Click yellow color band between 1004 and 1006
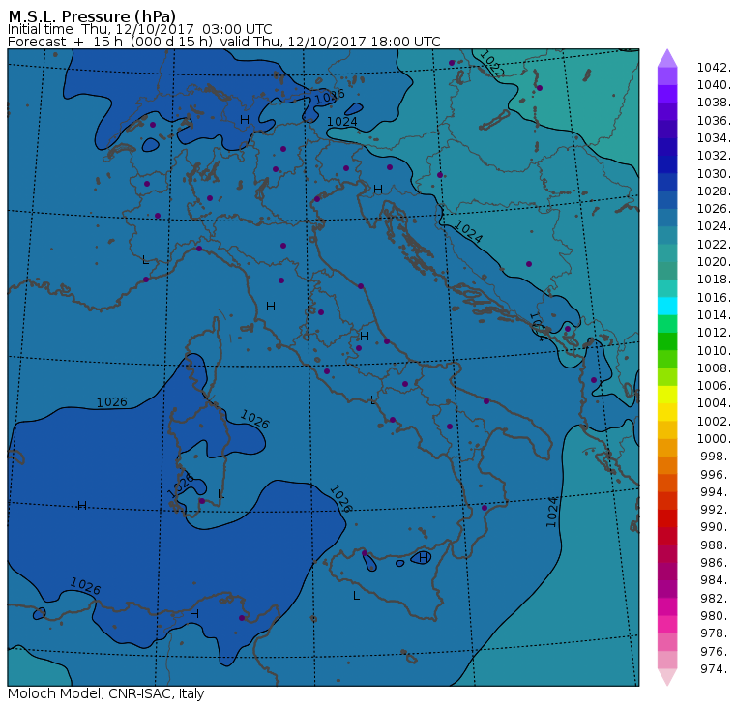Viewport: 735px width, 707px height. [667, 395]
